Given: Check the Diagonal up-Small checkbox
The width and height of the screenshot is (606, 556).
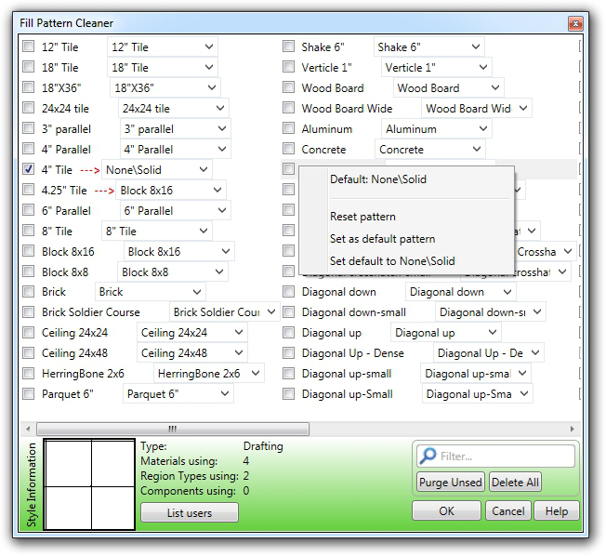Looking at the screenshot, I should pyautogui.click(x=288, y=393).
